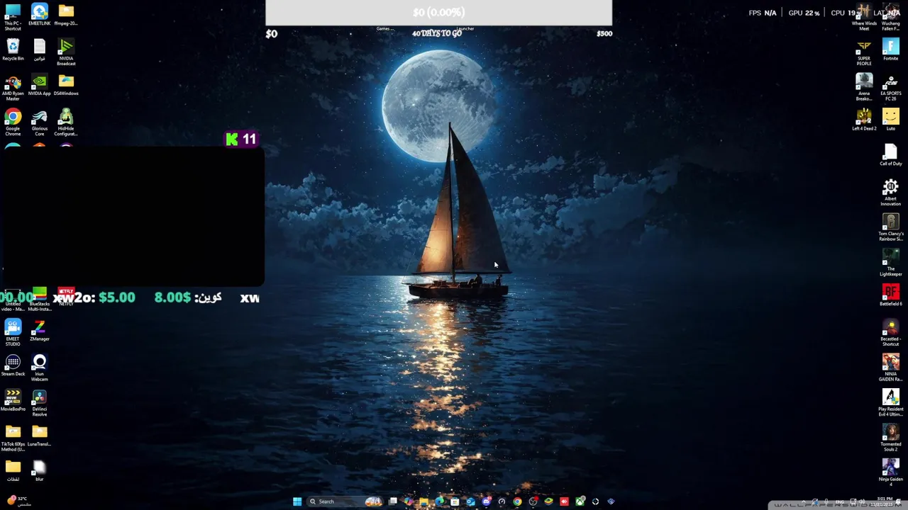The width and height of the screenshot is (908, 510).
Task: Launch EA SPORTS FC 26
Action: [x=890, y=87]
